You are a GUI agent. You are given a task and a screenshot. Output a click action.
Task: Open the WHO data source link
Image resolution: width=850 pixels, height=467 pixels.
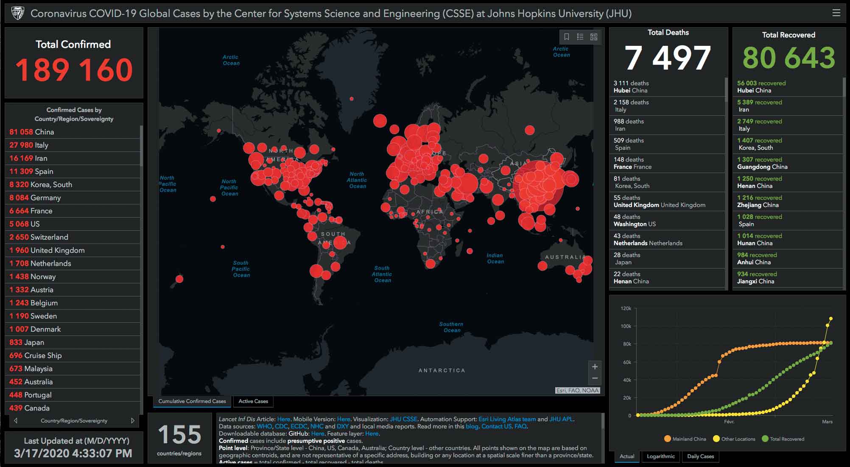click(264, 426)
